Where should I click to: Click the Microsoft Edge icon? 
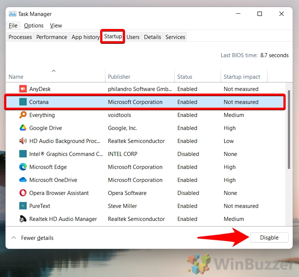point(23,167)
